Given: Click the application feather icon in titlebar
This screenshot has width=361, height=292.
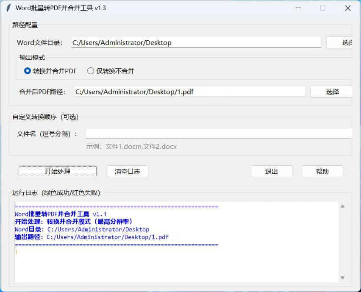Looking at the screenshot, I should click(x=8, y=8).
